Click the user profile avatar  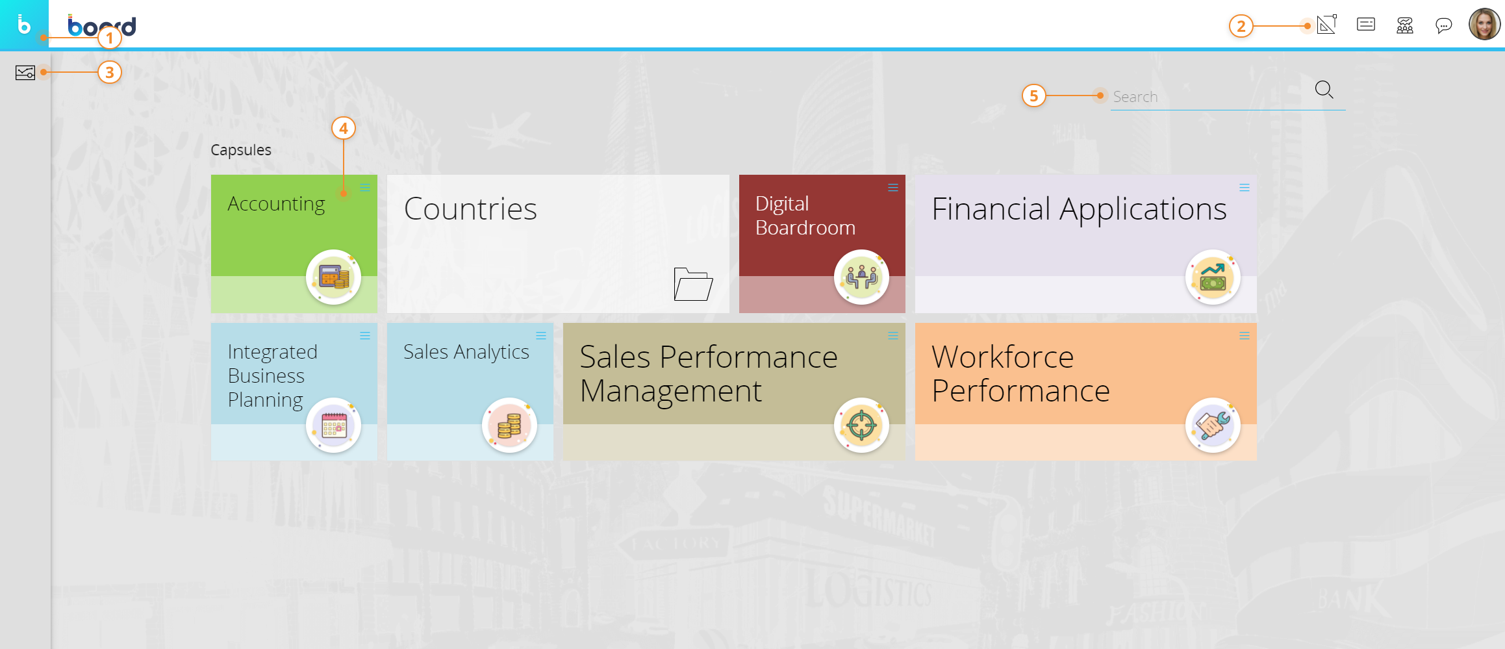pos(1484,25)
